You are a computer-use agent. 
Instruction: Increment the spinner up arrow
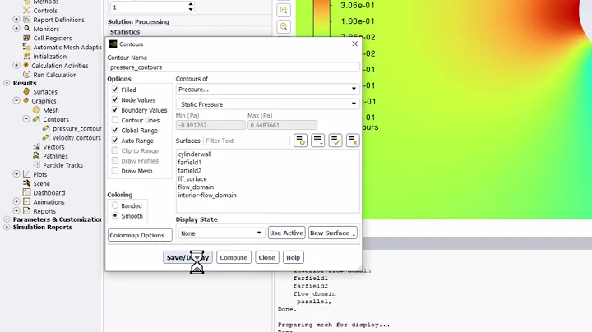[191, 4]
